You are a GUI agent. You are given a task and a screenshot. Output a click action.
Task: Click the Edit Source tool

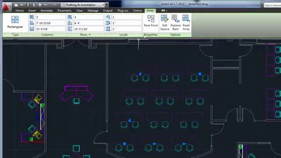pos(165,22)
